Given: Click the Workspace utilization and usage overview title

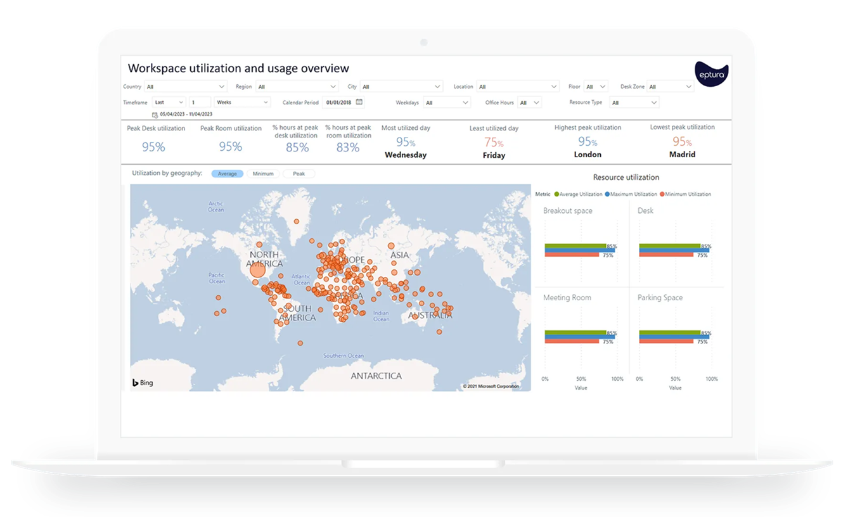Looking at the screenshot, I should (238, 68).
